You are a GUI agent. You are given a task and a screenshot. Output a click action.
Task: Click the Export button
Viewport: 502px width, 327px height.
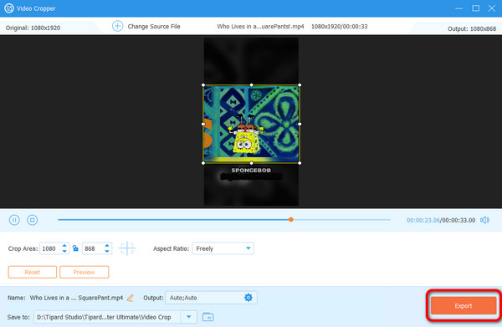(464, 305)
